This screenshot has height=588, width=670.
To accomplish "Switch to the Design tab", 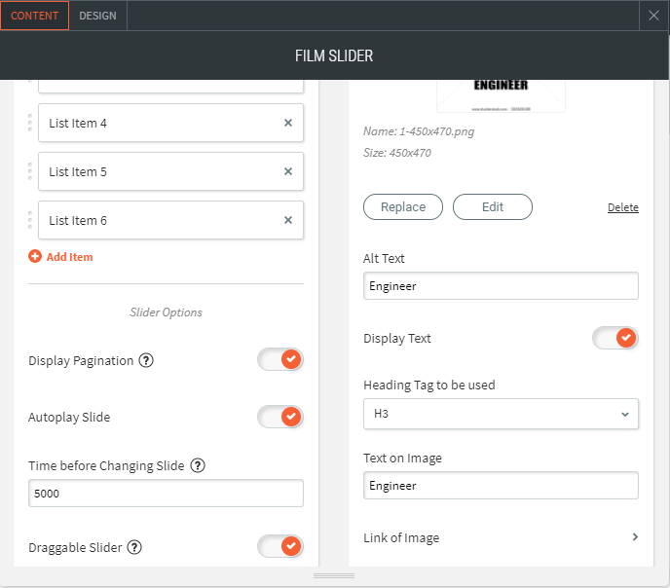I will tap(97, 16).
